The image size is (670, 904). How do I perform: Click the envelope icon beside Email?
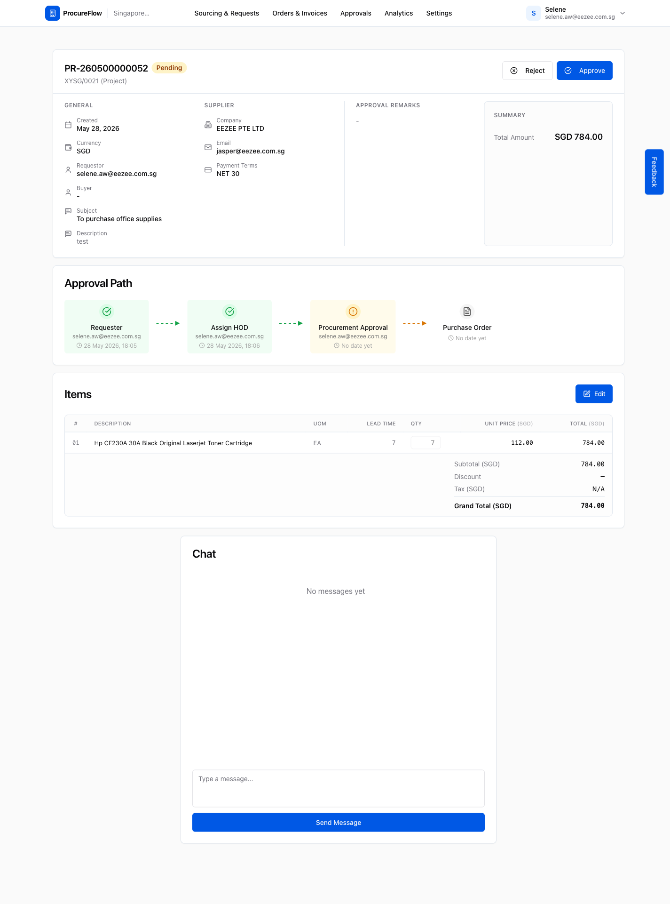pyautogui.click(x=208, y=147)
